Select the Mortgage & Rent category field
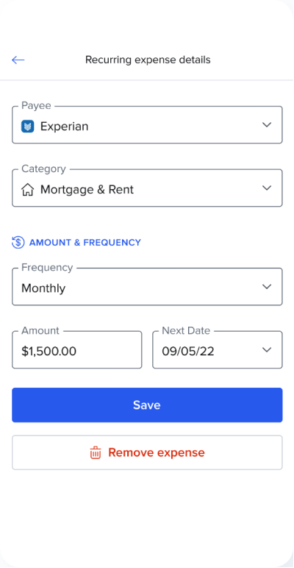The width and height of the screenshot is (294, 568). (x=147, y=188)
